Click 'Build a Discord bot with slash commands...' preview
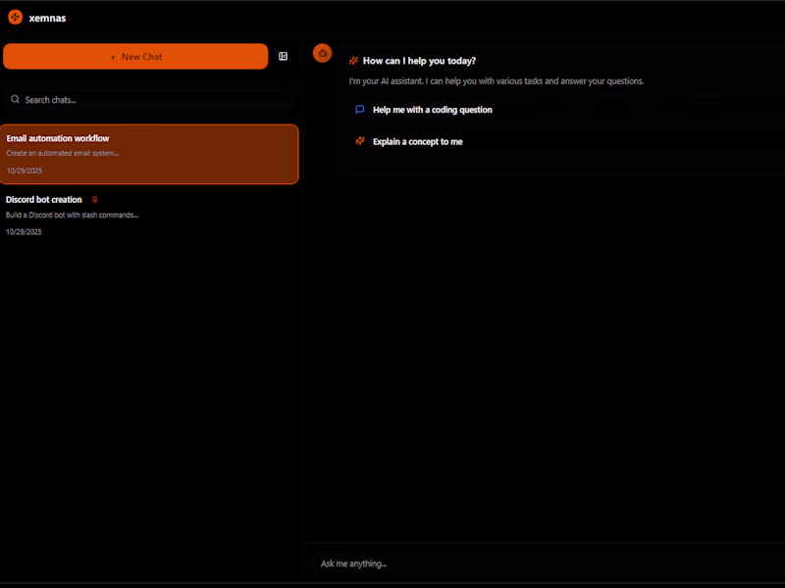The width and height of the screenshot is (785, 588). tap(72, 215)
